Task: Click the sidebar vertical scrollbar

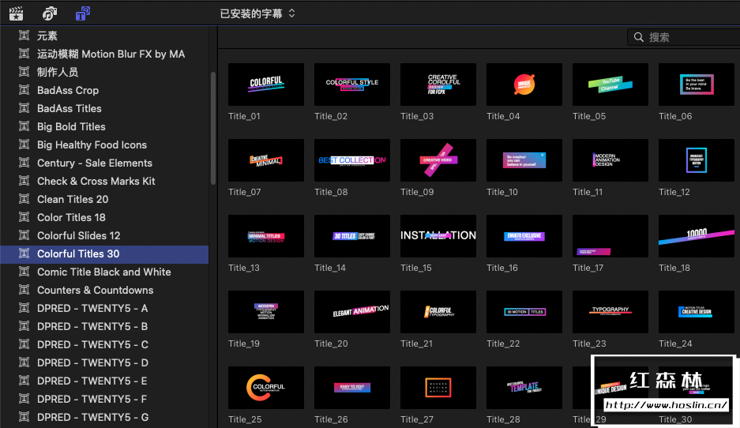Action: (x=213, y=128)
